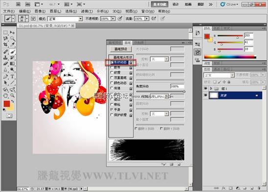The image size is (268, 192).
Task: Select the Gradient tool
Action: tap(12, 63)
